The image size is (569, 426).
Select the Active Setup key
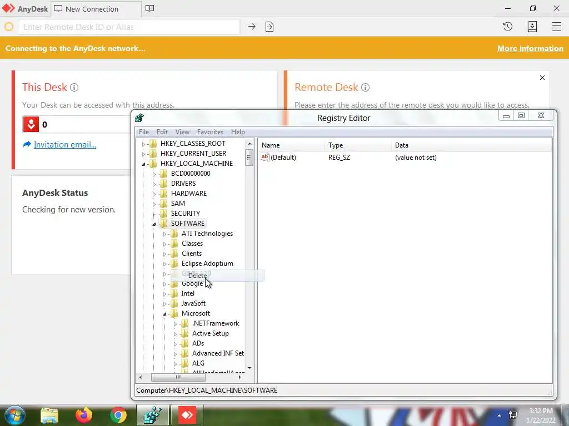tap(211, 333)
